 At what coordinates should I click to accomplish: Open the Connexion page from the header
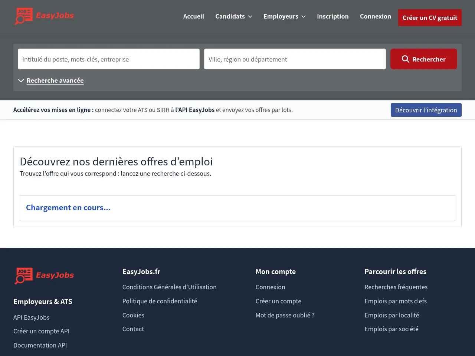point(376,16)
